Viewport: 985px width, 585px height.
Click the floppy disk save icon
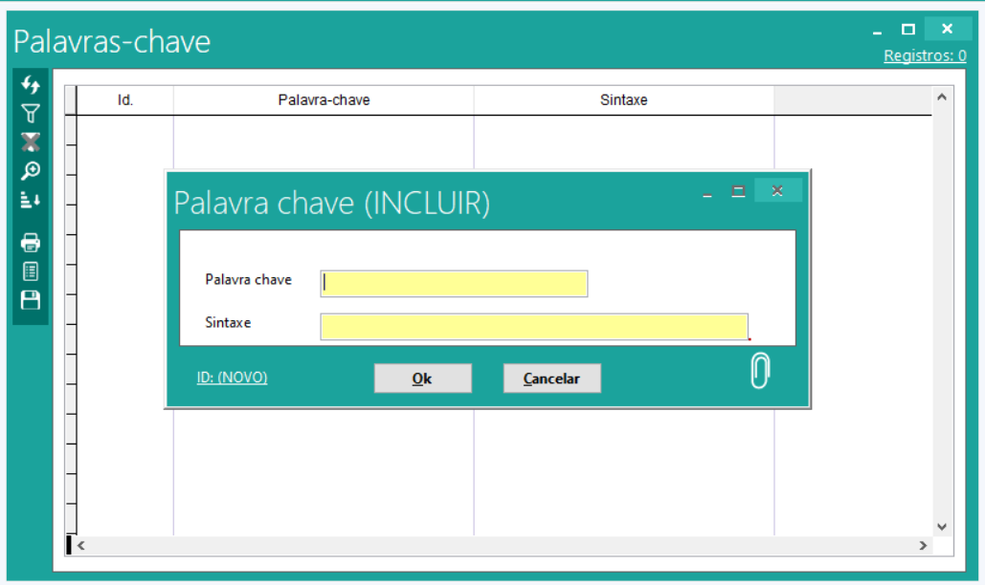point(31,300)
